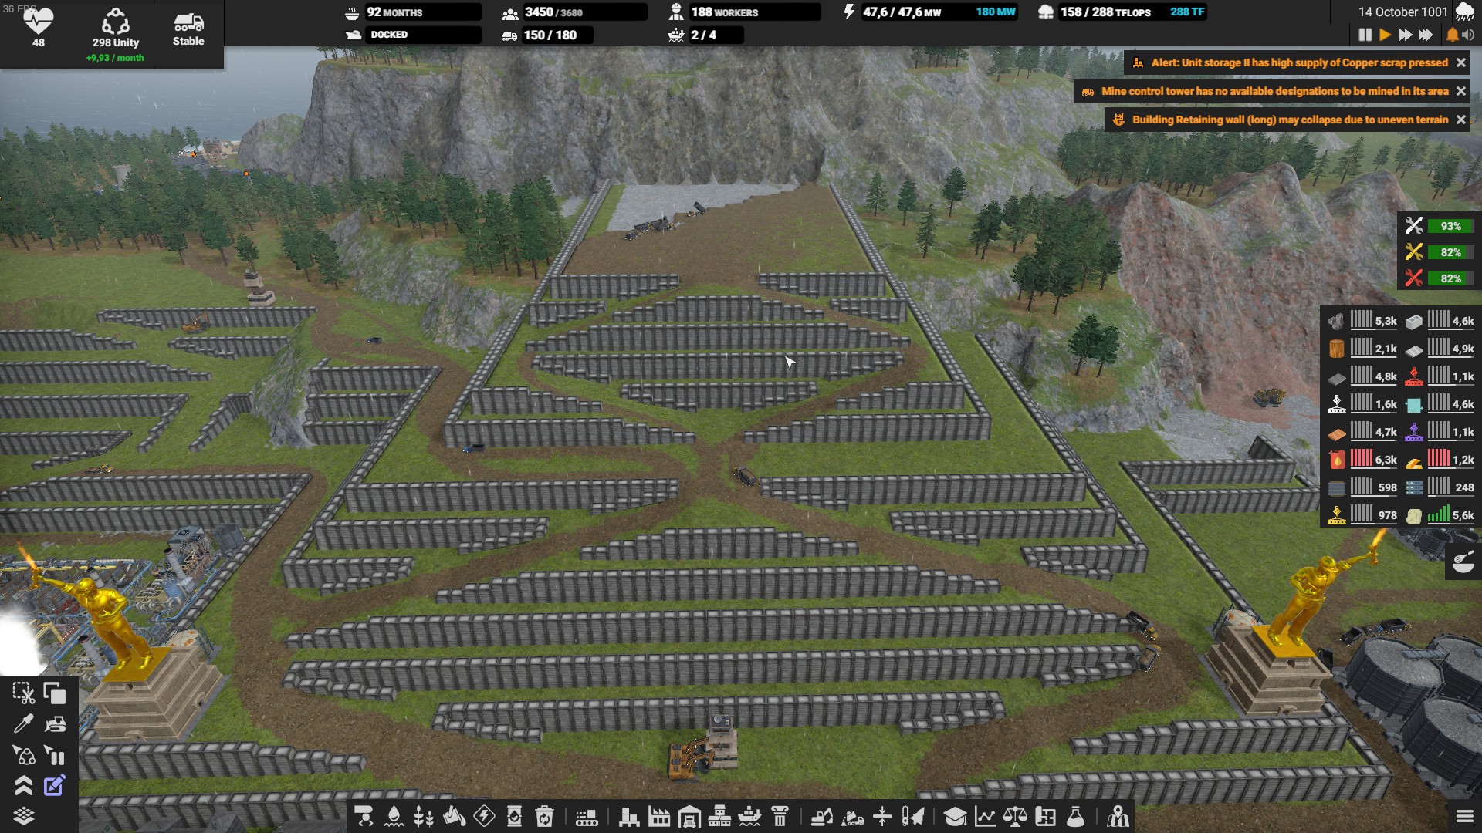The width and height of the screenshot is (1482, 833).
Task: Select the pause buildings cursor tool
Action: tap(55, 755)
